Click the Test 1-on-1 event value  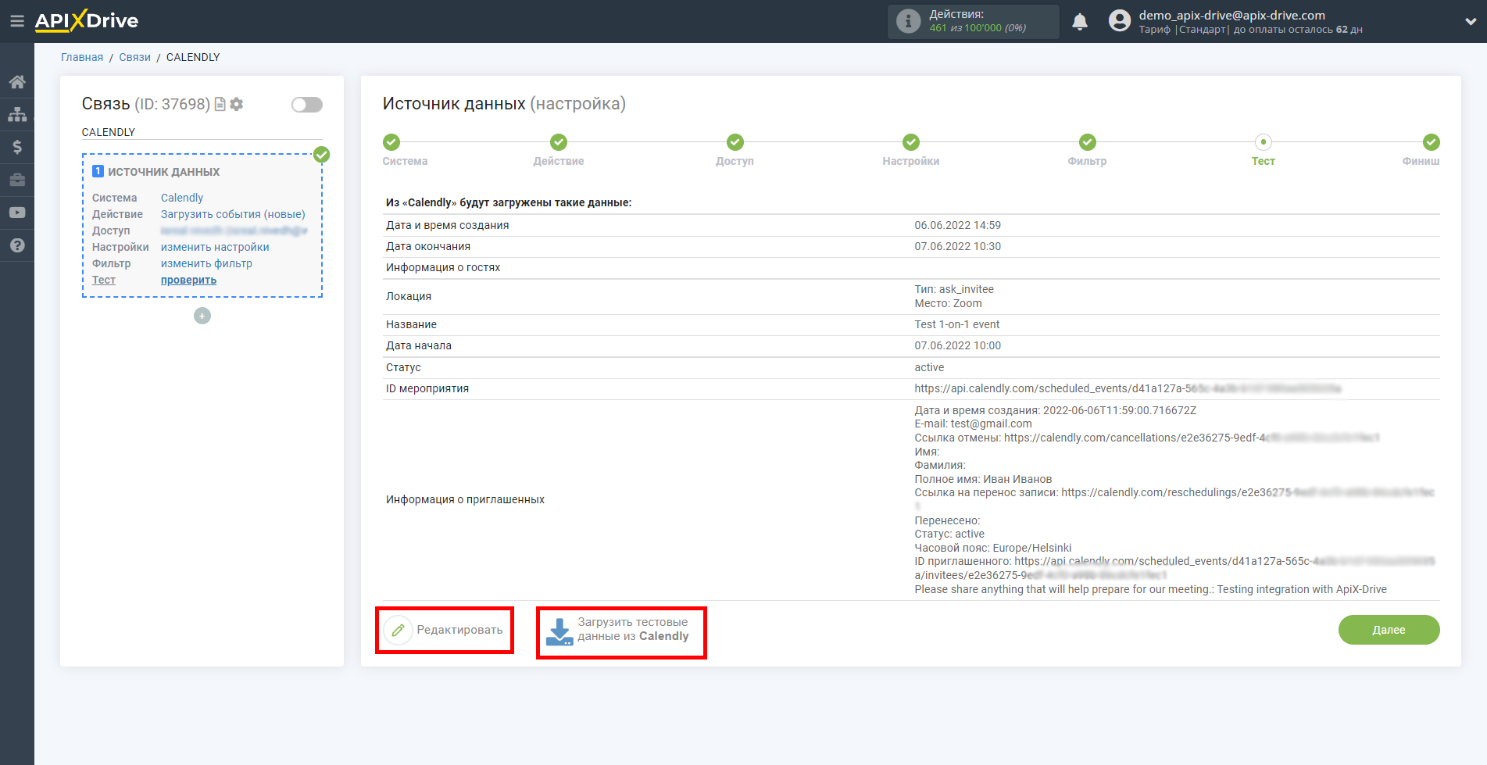point(957,324)
